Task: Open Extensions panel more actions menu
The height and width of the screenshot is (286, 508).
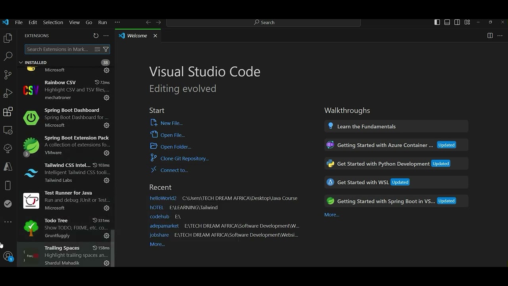Action: click(106, 36)
